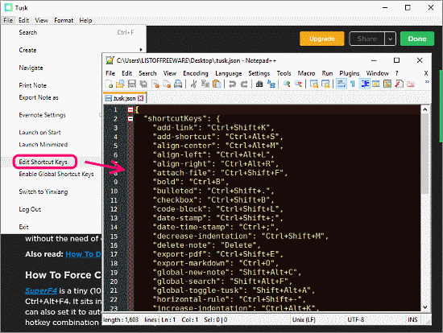Click Print icon in Notepad++ toolbar
Image resolution: width=443 pixels, height=333 pixels.
[178, 84]
